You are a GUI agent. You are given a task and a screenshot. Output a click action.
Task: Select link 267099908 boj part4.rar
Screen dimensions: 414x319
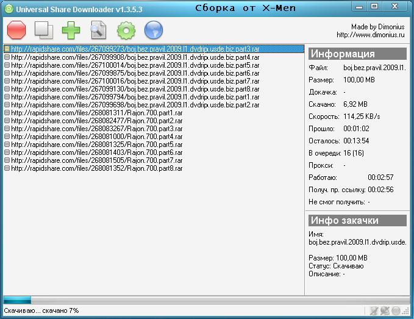click(x=135, y=57)
